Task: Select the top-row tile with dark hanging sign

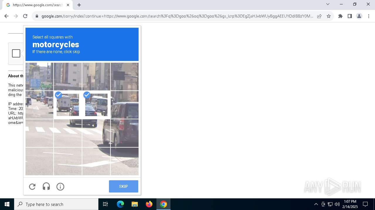Action: pyautogui.click(x=125, y=76)
